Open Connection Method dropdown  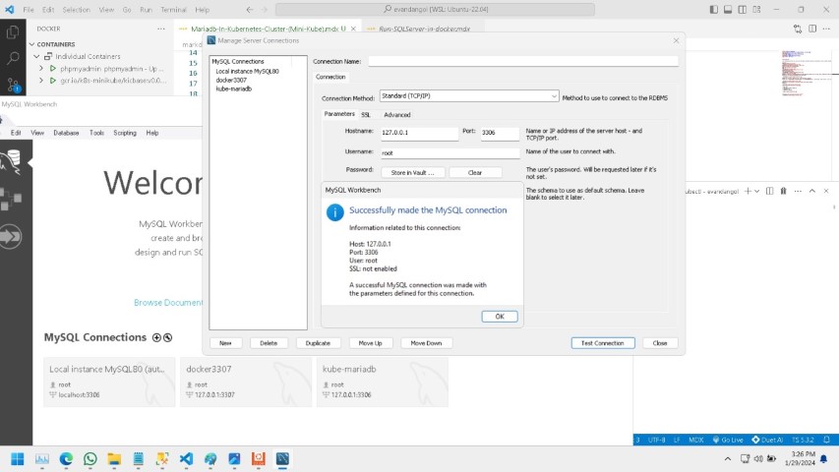pos(469,95)
